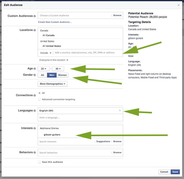Image resolution: width=184 pixels, height=179 pixels.
Task: Click the info icon next to Locations
Action: click(x=35, y=30)
